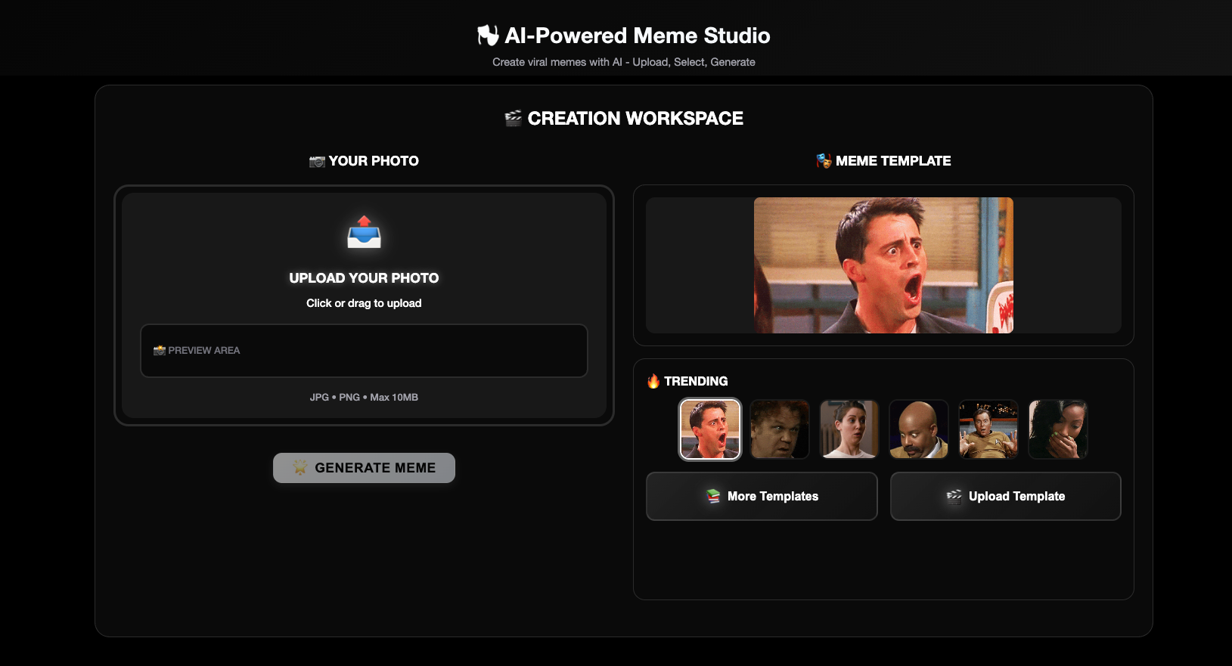Click the Your Photo heading text

374,161
